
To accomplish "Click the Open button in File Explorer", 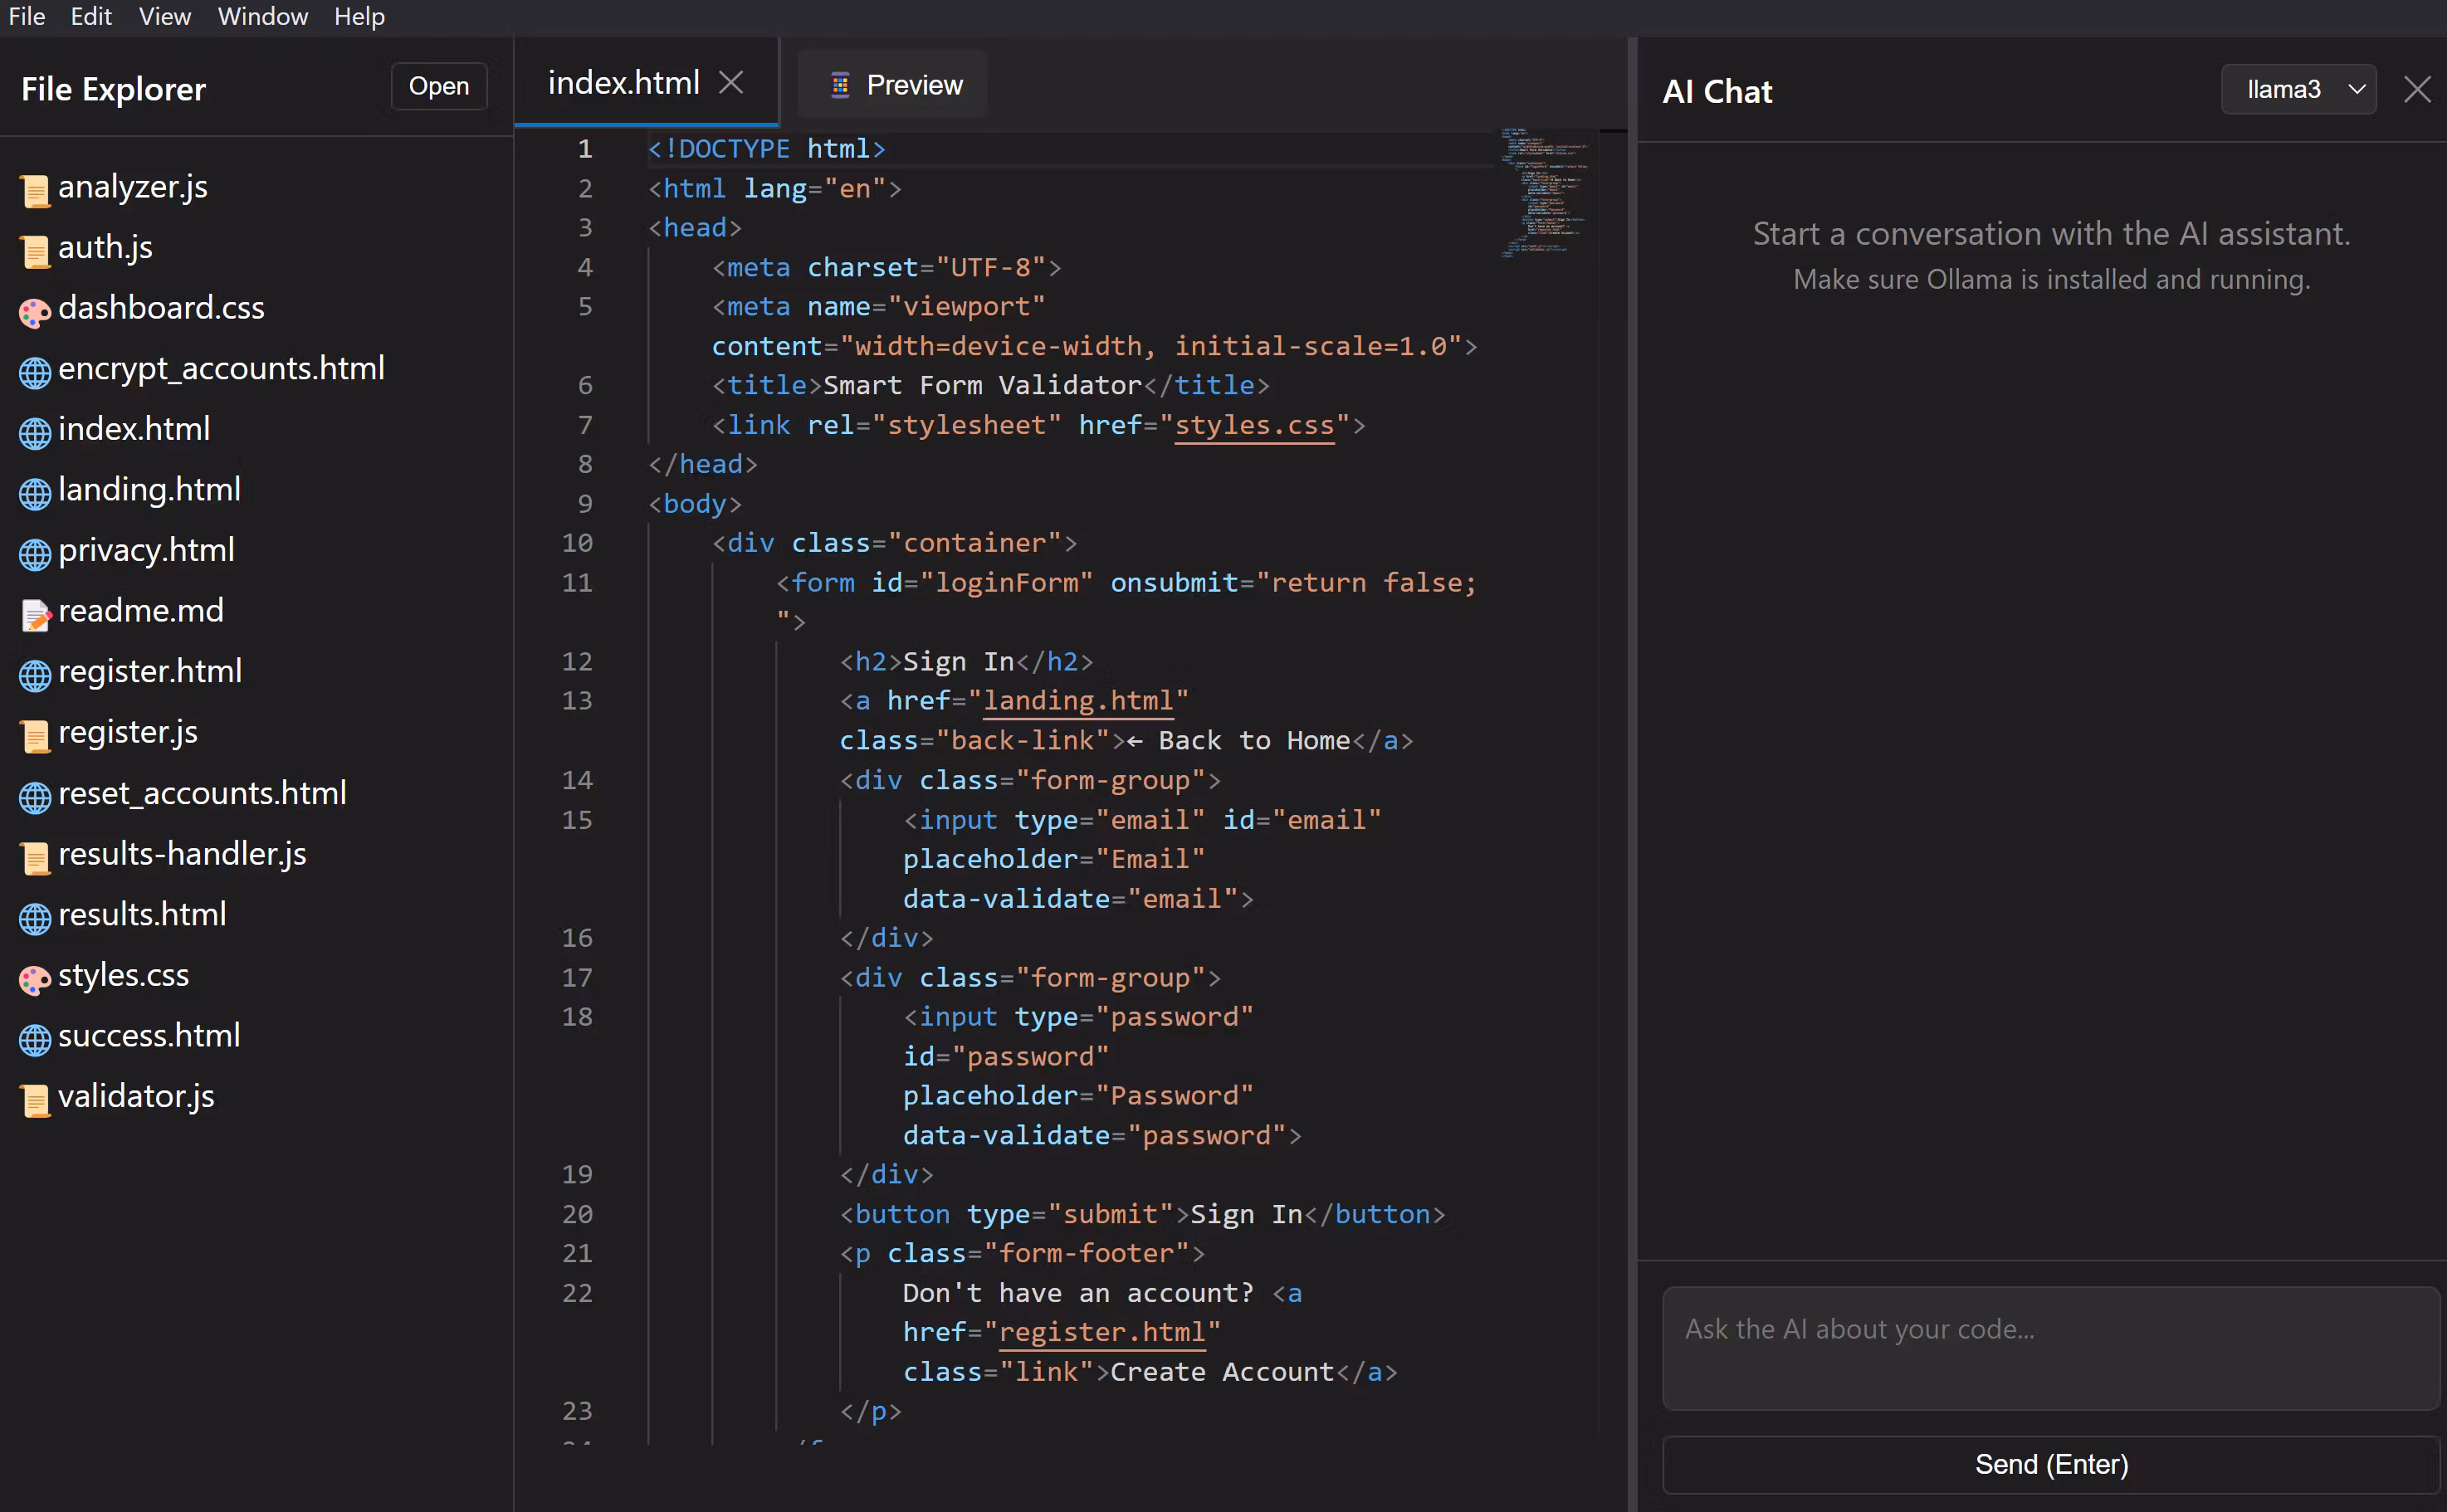I will (x=438, y=87).
